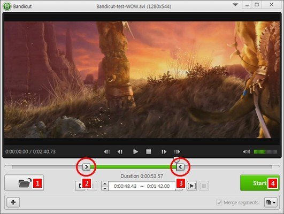Toggle the Merge segments checkbox
Viewport: 284px width, 214px height.
219,202
